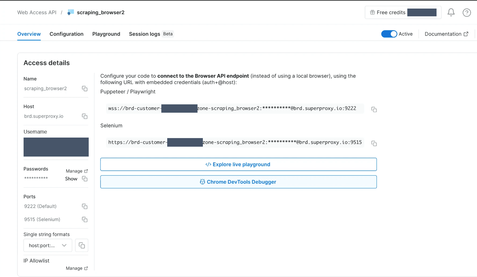This screenshot has height=277, width=477.
Task: Expand the host:port single string format dropdown
Action: click(x=48, y=245)
